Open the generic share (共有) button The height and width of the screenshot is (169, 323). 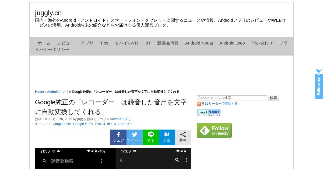[183, 137]
